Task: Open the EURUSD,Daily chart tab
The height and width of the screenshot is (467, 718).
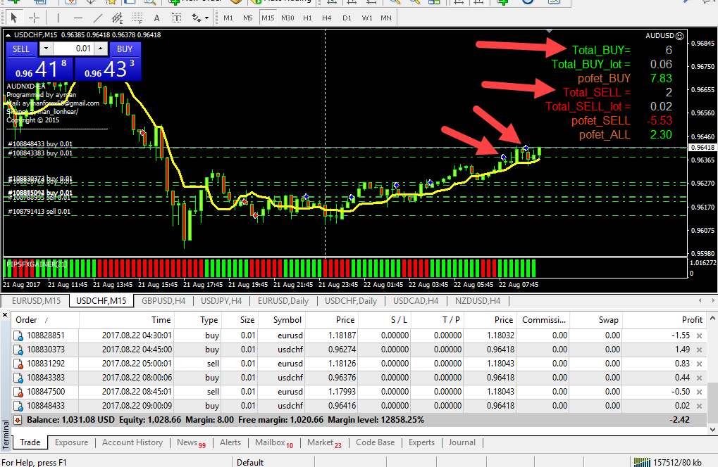Action: click(283, 301)
